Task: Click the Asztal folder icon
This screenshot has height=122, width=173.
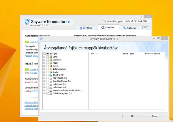Action: [x=51, y=72]
